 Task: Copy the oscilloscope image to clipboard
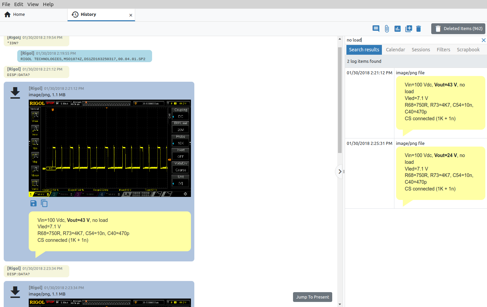point(44,203)
